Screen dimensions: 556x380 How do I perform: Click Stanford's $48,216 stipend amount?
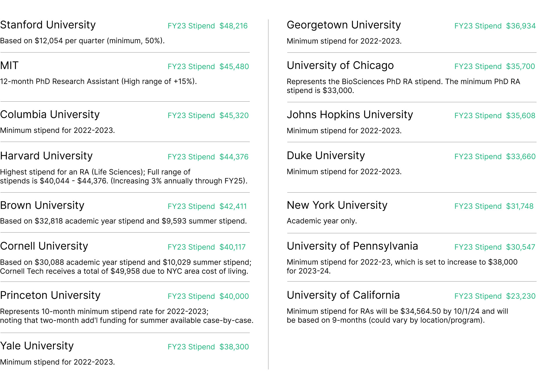point(233,26)
